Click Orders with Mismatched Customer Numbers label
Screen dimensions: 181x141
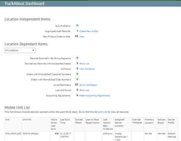coord(49,74)
